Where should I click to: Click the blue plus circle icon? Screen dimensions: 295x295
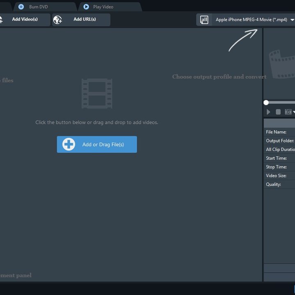[x=69, y=144]
